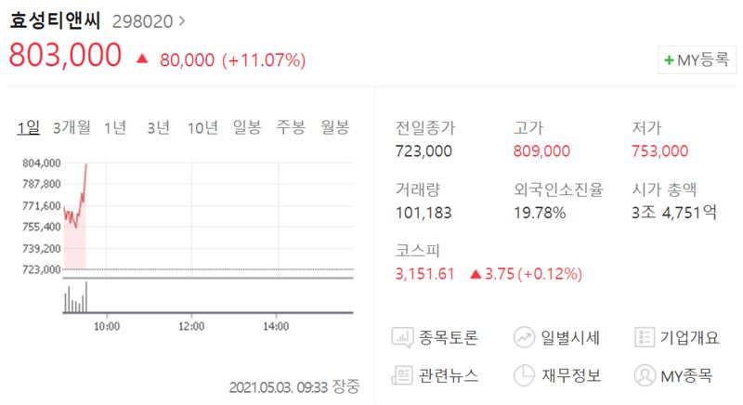This screenshot has width=743, height=405.
Task: Expand stock code 298020 chevron arrow
Action: click(x=181, y=20)
